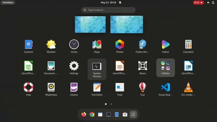Open Text Editor
This screenshot has width=217, height=122.
97,89
